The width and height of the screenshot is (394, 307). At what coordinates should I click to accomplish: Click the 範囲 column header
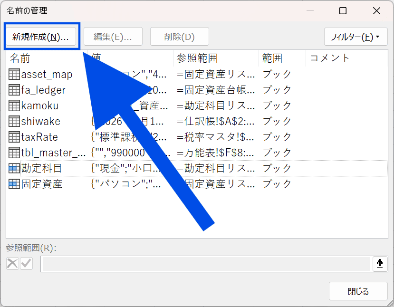tap(282, 58)
